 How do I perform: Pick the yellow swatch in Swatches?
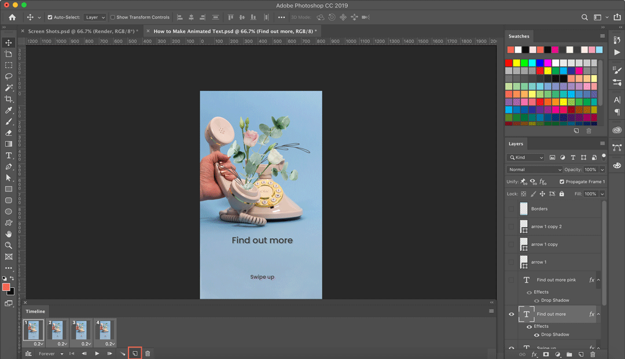(517, 63)
